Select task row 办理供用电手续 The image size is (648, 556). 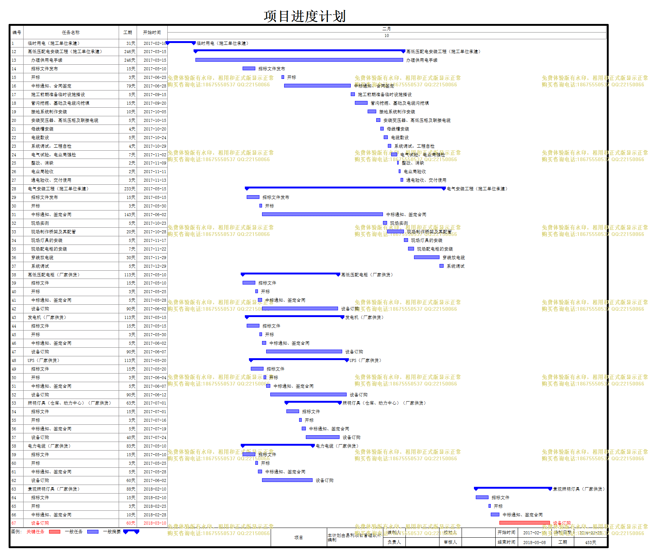(x=89, y=60)
